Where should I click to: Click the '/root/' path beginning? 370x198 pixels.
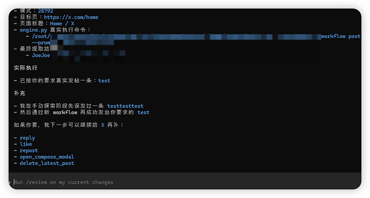pos(41,36)
